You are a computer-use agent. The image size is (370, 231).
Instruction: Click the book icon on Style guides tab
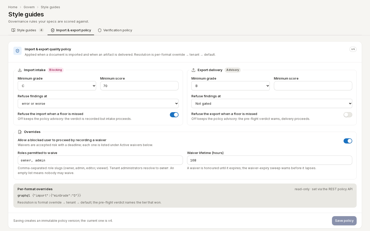pos(13,30)
